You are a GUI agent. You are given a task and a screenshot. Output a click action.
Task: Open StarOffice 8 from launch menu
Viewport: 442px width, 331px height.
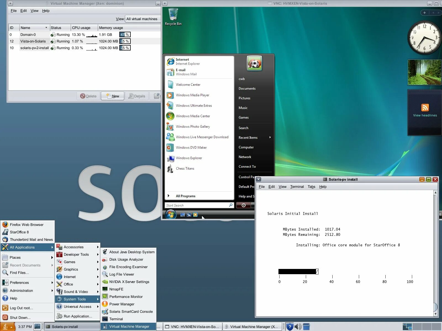(27, 232)
